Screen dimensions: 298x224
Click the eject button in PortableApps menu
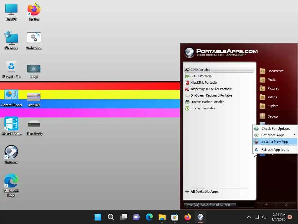[x=266, y=205]
